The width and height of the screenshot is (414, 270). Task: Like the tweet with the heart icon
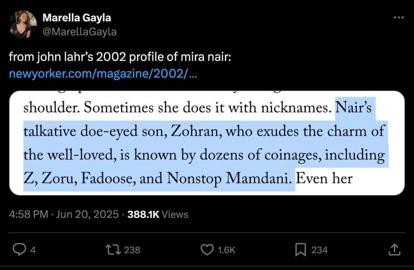207,249
